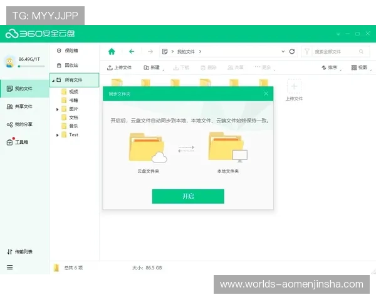Click the 86.49G/1T storage label

29,59
